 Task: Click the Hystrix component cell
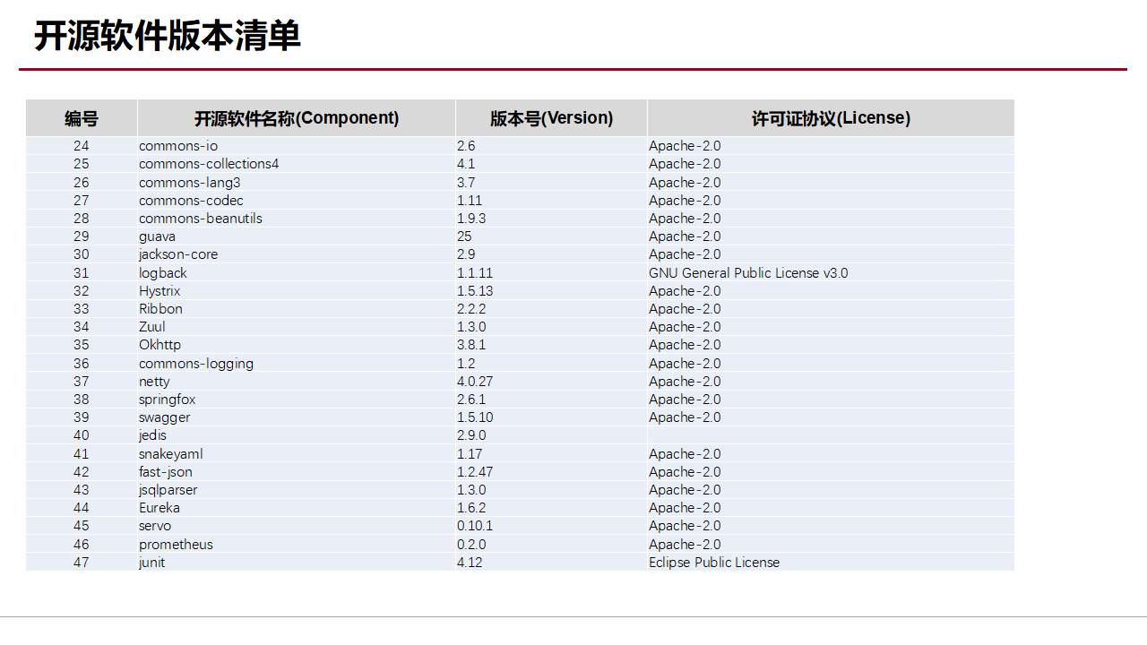tap(297, 291)
